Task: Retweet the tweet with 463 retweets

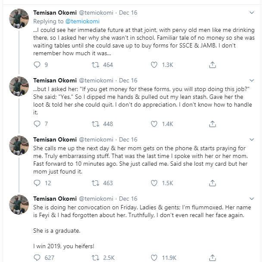Action: tap(95, 183)
